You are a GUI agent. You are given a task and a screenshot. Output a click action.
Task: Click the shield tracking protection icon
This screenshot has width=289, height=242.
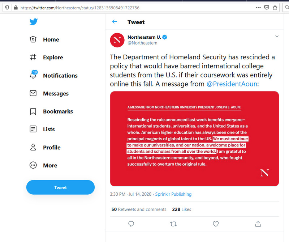[7, 7]
